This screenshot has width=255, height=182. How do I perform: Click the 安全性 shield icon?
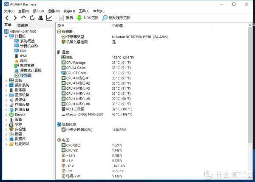(x=11, y=129)
